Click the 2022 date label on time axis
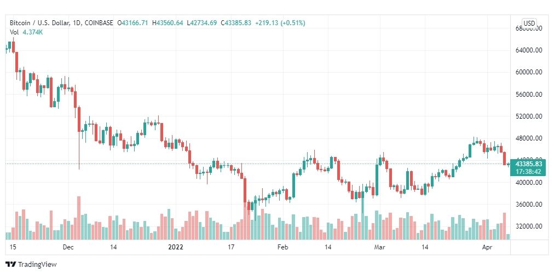 click(176, 247)
